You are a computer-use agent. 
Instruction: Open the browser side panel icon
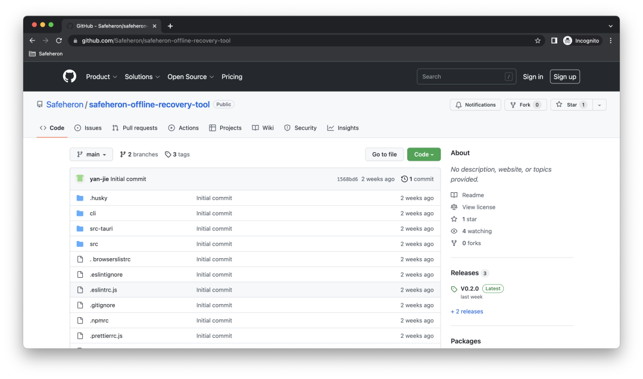[x=554, y=40]
